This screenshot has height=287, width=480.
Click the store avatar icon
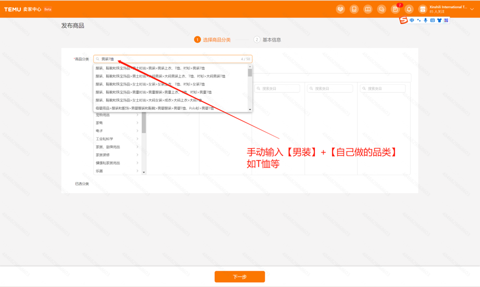tap(422, 9)
